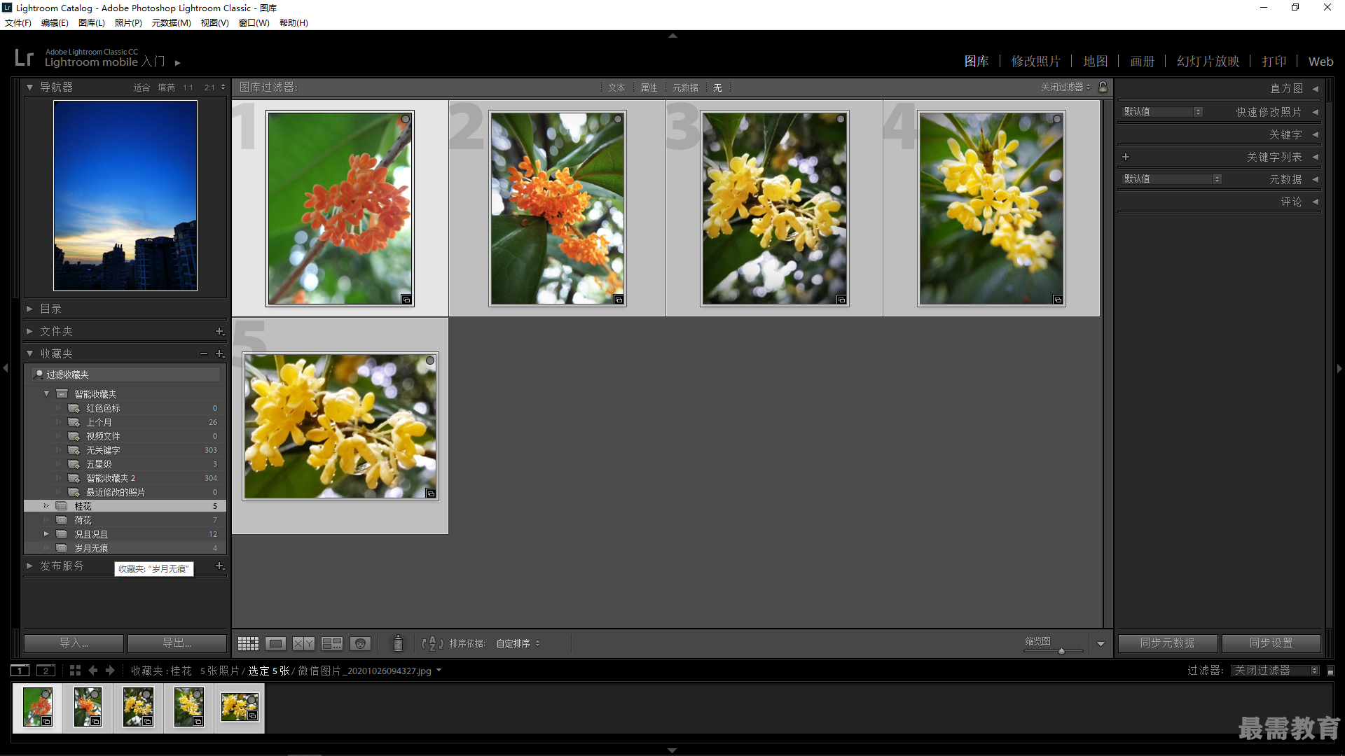Open the Develop (修改照片) module
Screen dimensions: 1345x756
[x=1035, y=62]
